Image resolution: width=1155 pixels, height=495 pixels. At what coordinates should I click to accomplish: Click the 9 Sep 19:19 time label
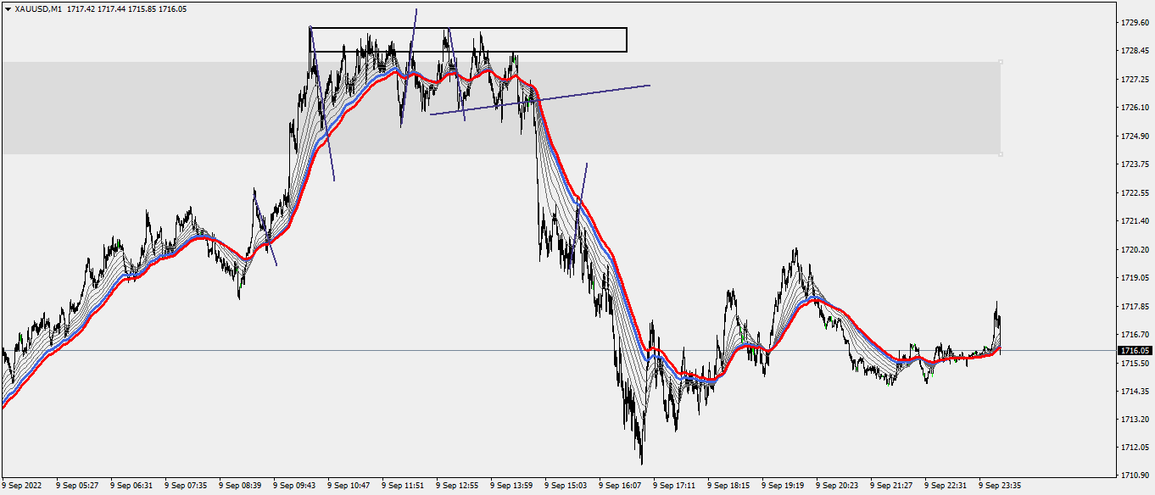pos(781,487)
